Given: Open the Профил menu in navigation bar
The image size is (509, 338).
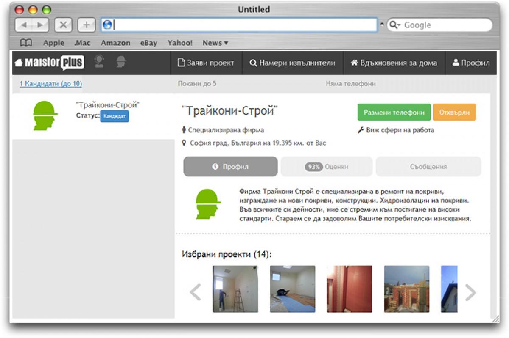Looking at the screenshot, I should (471, 63).
